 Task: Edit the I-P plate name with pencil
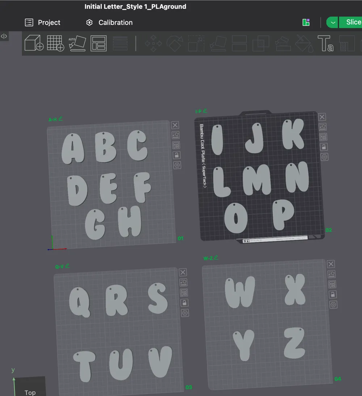(205, 111)
